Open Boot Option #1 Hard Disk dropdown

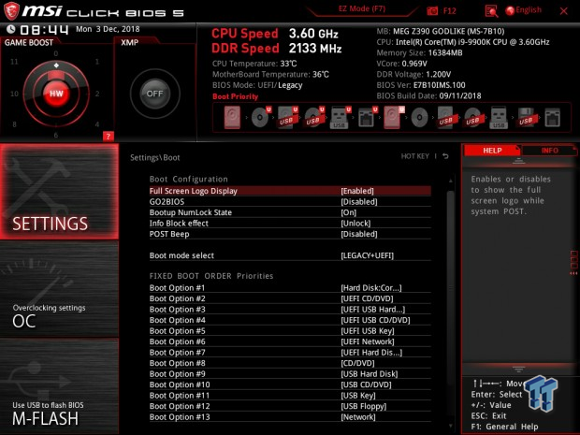point(290,288)
